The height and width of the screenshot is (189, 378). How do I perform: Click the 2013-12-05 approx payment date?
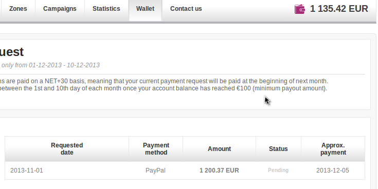(x=333, y=171)
